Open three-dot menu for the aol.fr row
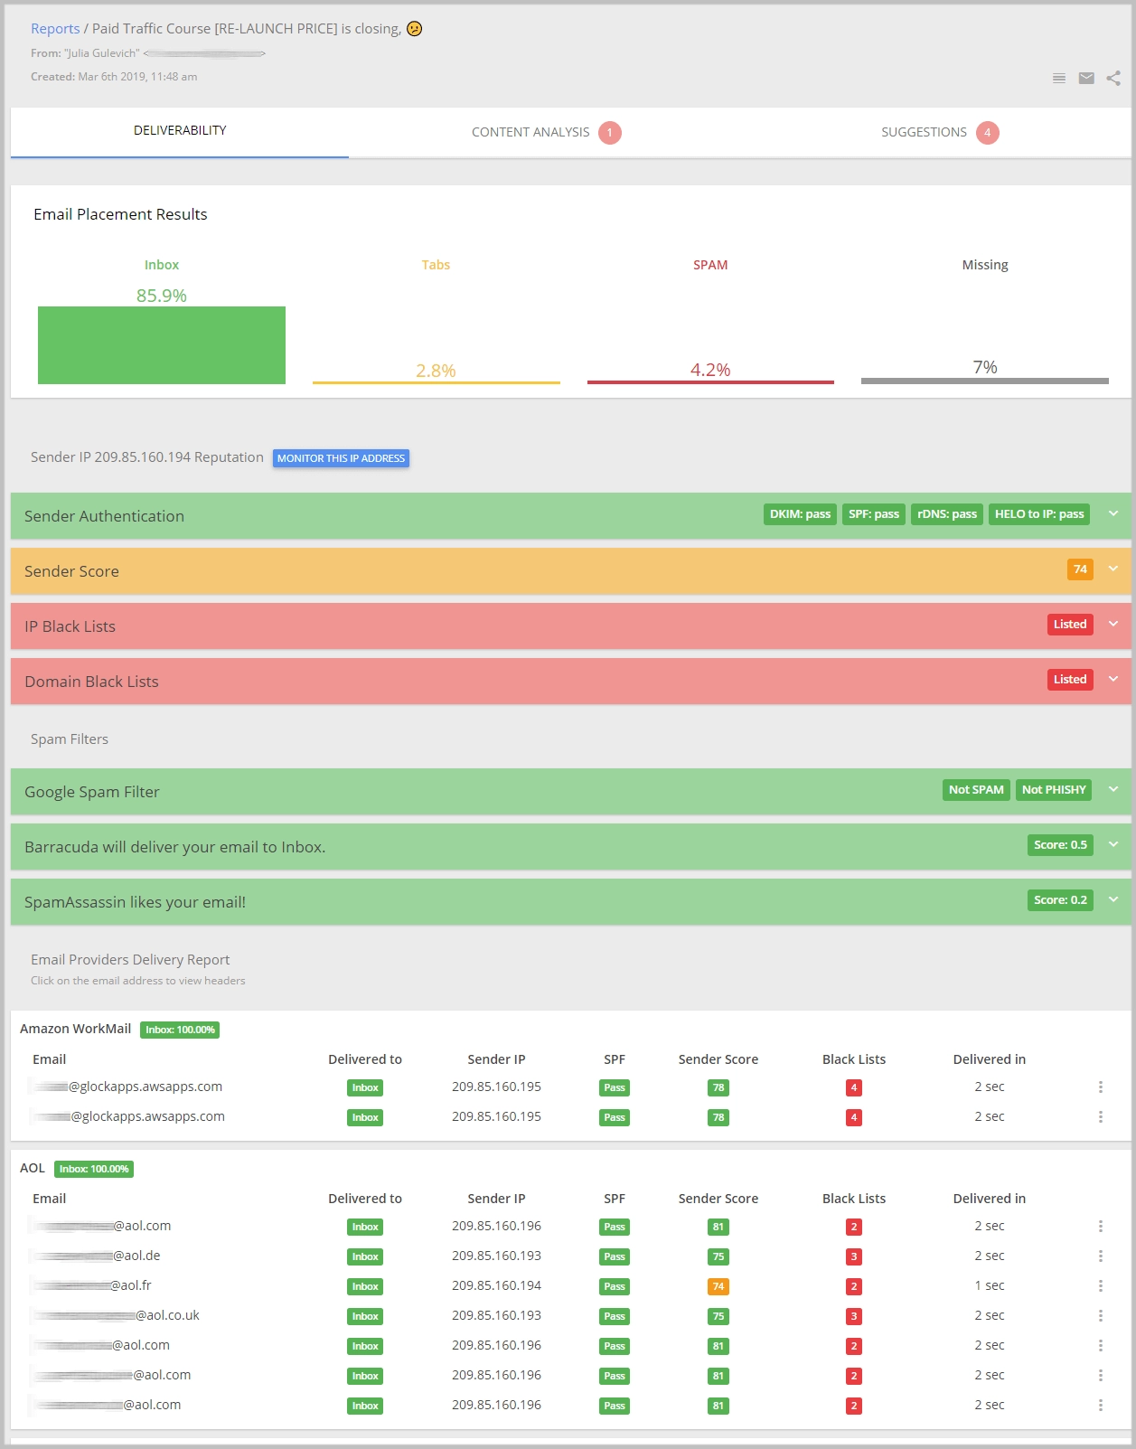1136x1449 pixels. pyautogui.click(x=1100, y=1286)
